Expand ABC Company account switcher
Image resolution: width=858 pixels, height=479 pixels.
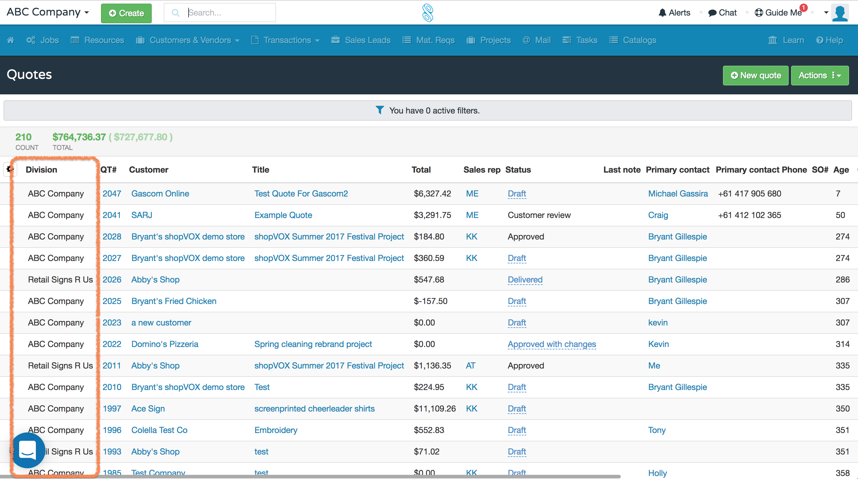(x=48, y=12)
